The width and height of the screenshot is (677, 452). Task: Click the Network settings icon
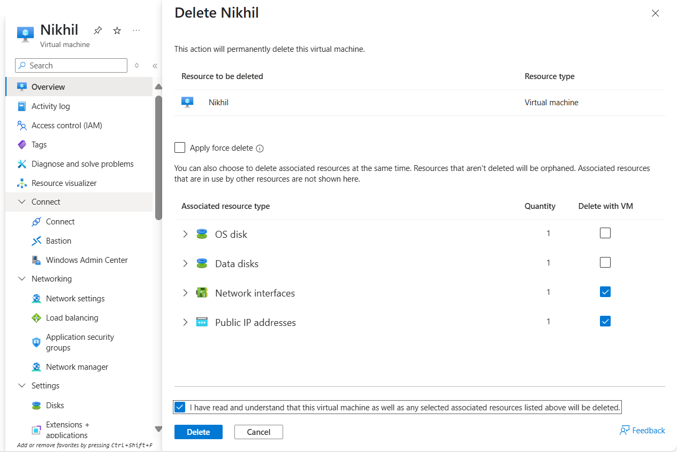[x=36, y=299]
